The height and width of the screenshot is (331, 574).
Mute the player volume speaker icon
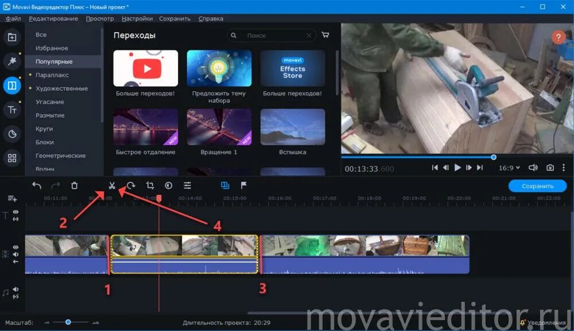(x=533, y=168)
